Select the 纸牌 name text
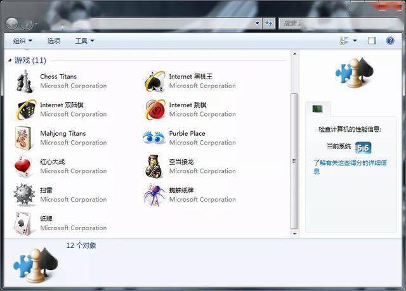Image resolution: width=406 pixels, height=291 pixels. [x=46, y=219]
